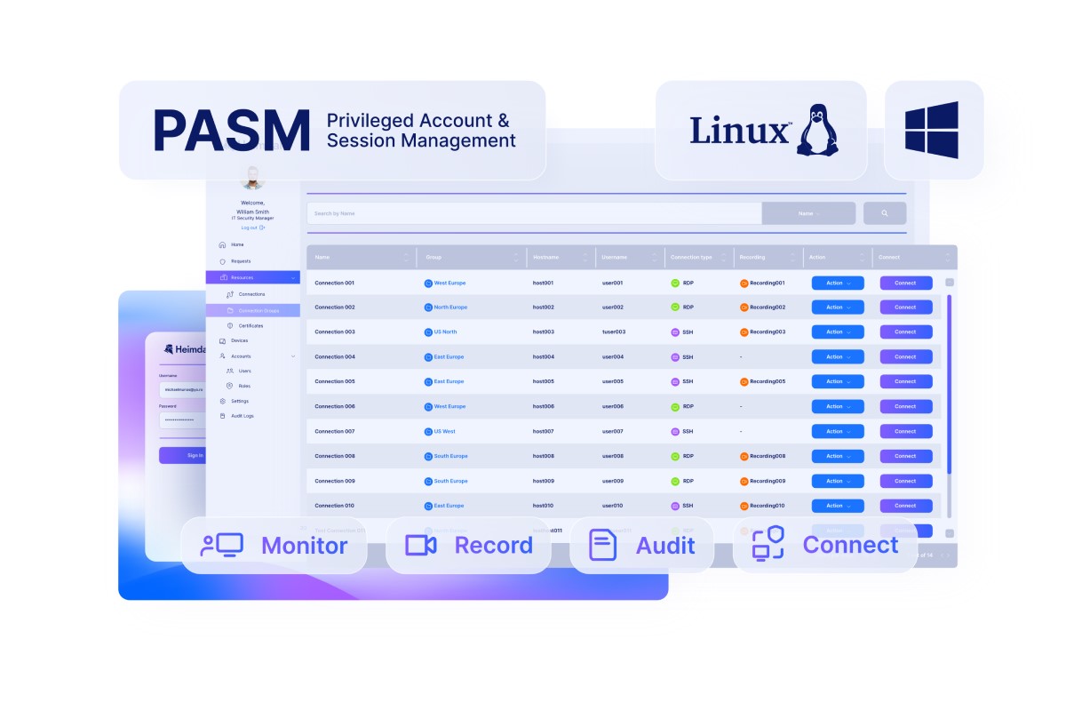This screenshot has width=1066, height=711.
Task: Go to Requests in sidebar menu
Action: [x=240, y=261]
